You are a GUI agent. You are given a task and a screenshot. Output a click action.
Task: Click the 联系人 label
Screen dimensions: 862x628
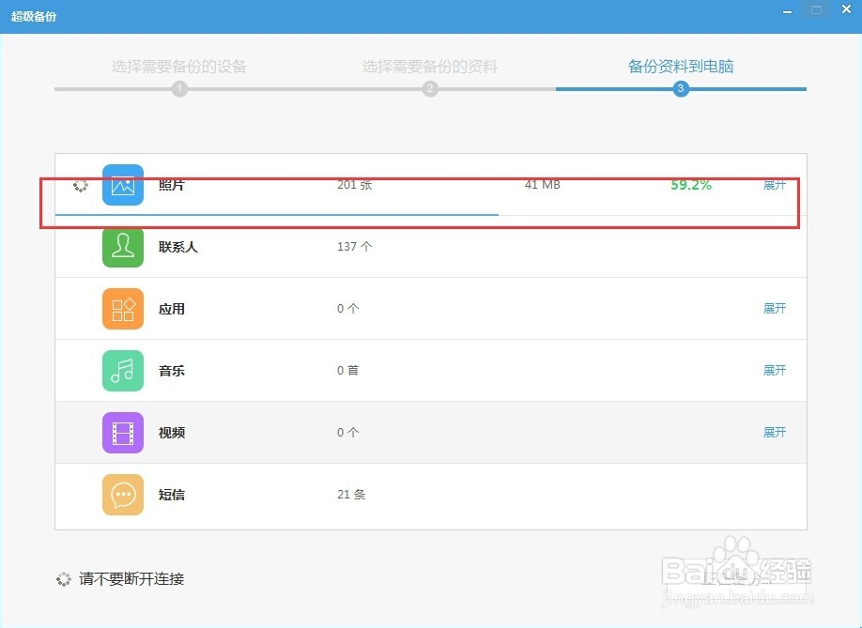tap(178, 247)
